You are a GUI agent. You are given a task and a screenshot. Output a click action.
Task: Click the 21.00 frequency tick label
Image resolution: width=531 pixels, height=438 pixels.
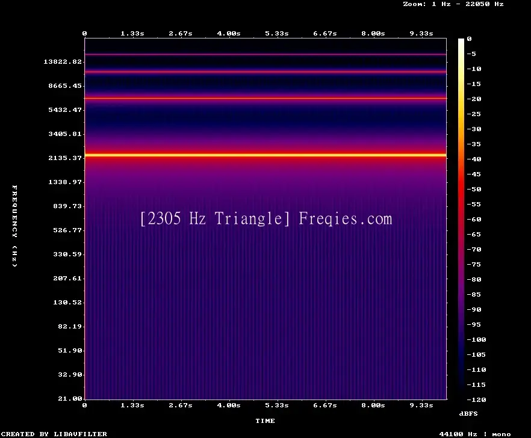pos(70,398)
